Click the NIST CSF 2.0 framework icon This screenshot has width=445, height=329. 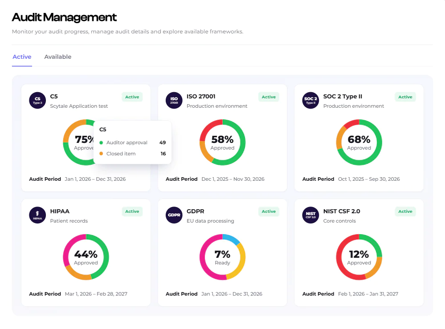pos(310,215)
